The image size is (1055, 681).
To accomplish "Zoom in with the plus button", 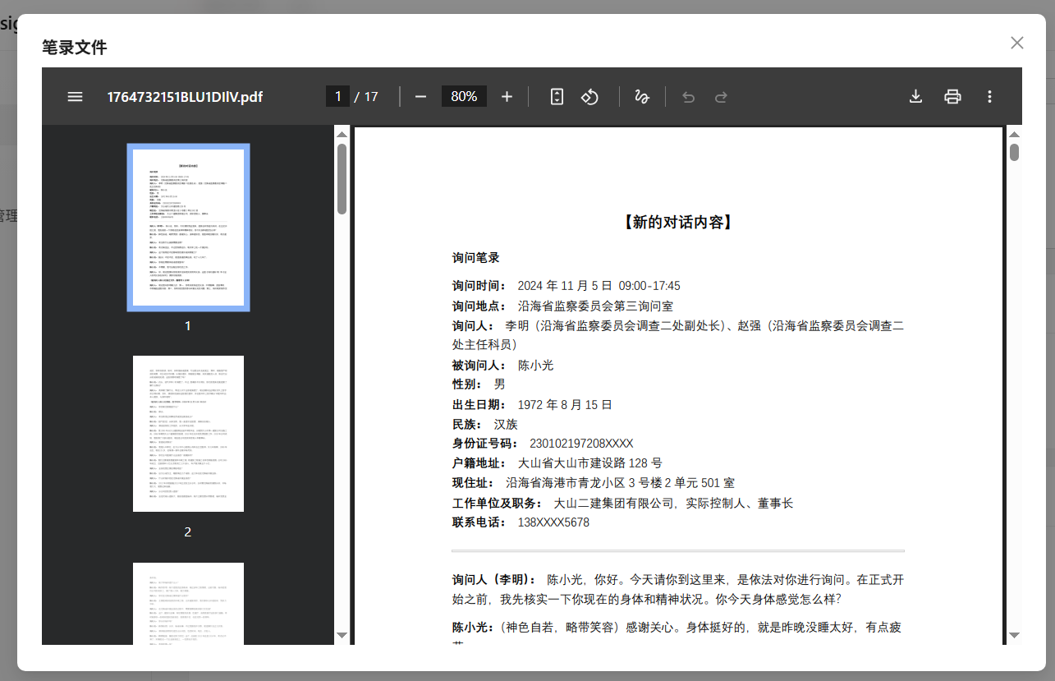I will tap(507, 97).
